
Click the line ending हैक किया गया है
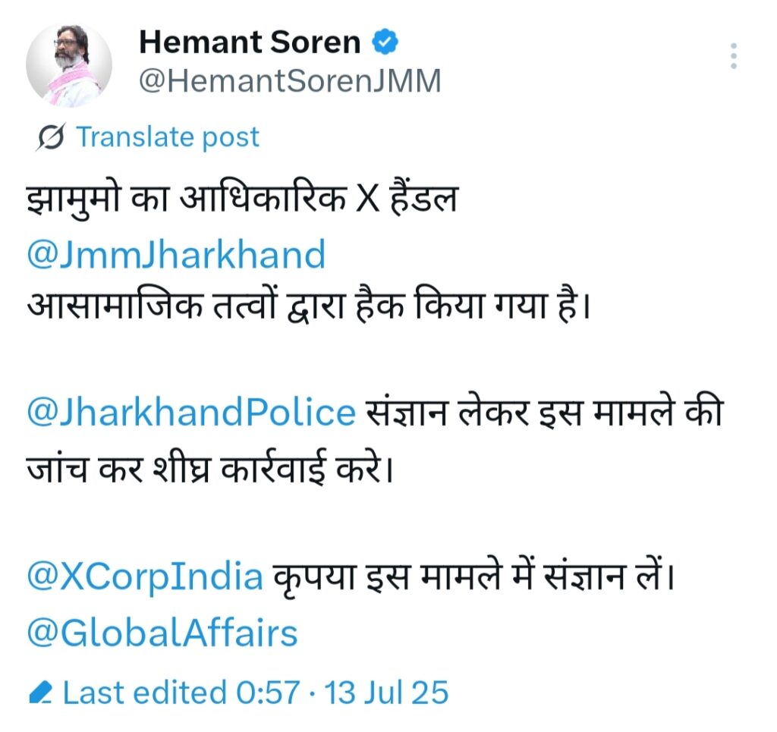pos(308,306)
